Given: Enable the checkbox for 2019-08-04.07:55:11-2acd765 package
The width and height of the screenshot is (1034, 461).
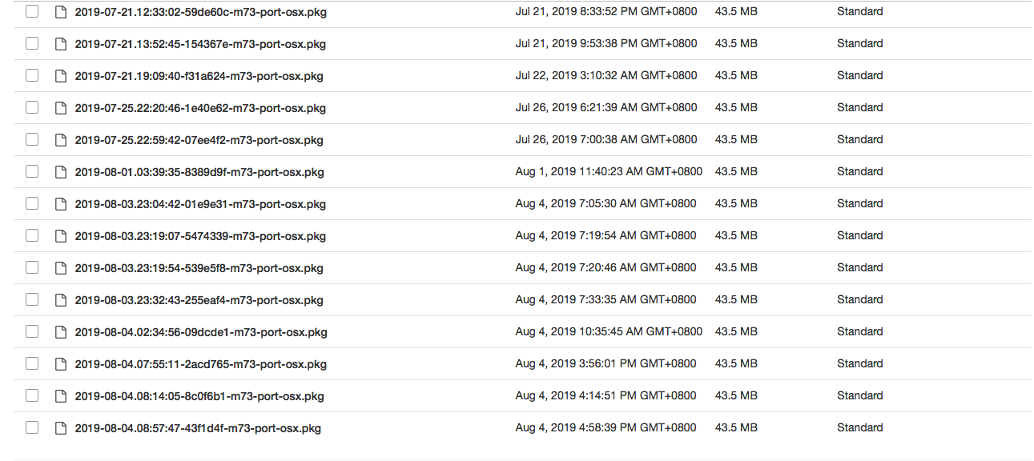Looking at the screenshot, I should pyautogui.click(x=31, y=363).
